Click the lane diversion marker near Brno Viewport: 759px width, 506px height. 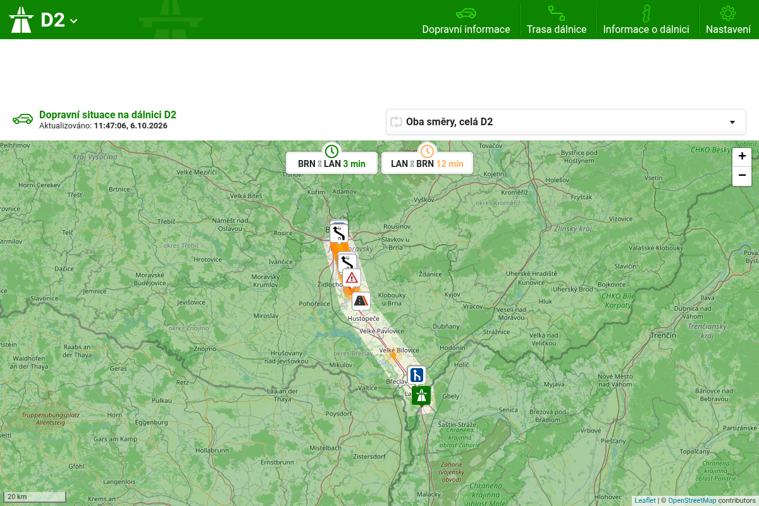click(340, 233)
